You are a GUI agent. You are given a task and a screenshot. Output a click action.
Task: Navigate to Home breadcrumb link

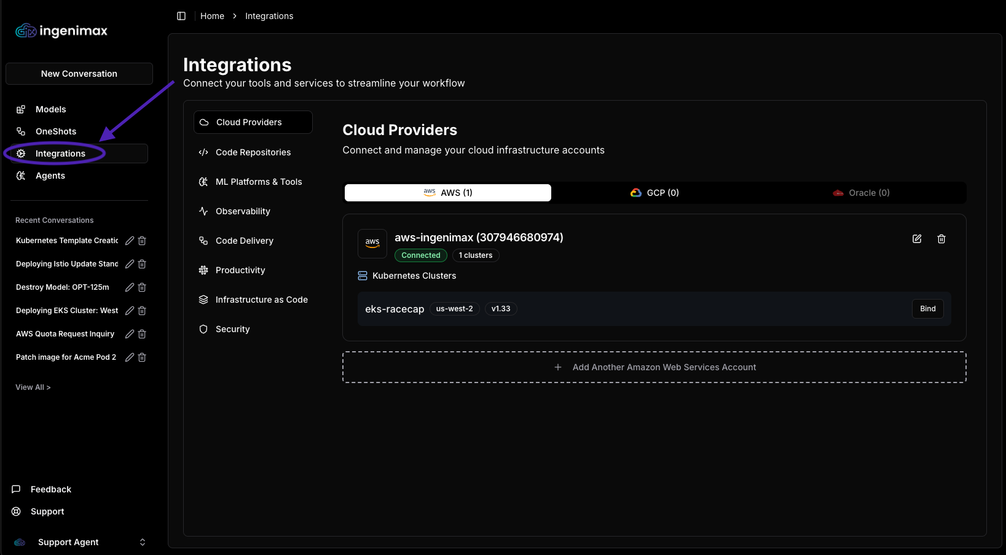coord(212,16)
